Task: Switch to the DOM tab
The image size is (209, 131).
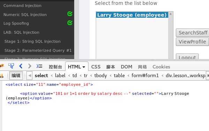Action: point(126,67)
